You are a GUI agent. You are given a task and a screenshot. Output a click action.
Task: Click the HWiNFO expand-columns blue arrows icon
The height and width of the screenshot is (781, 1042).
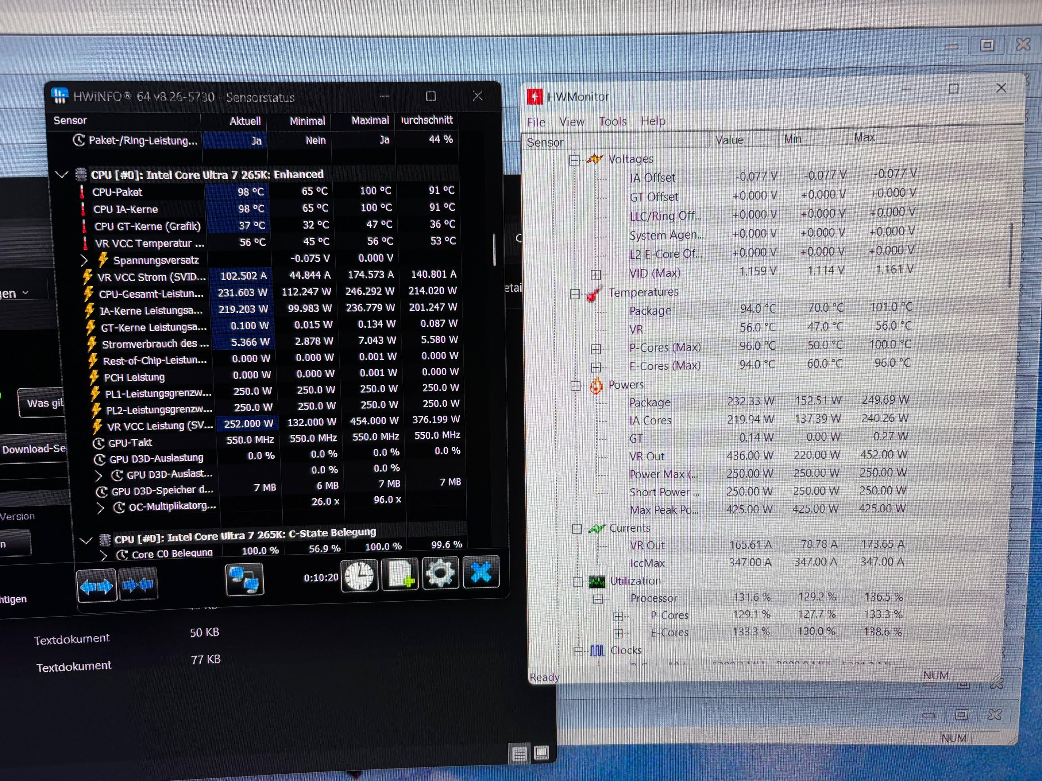[x=97, y=585]
